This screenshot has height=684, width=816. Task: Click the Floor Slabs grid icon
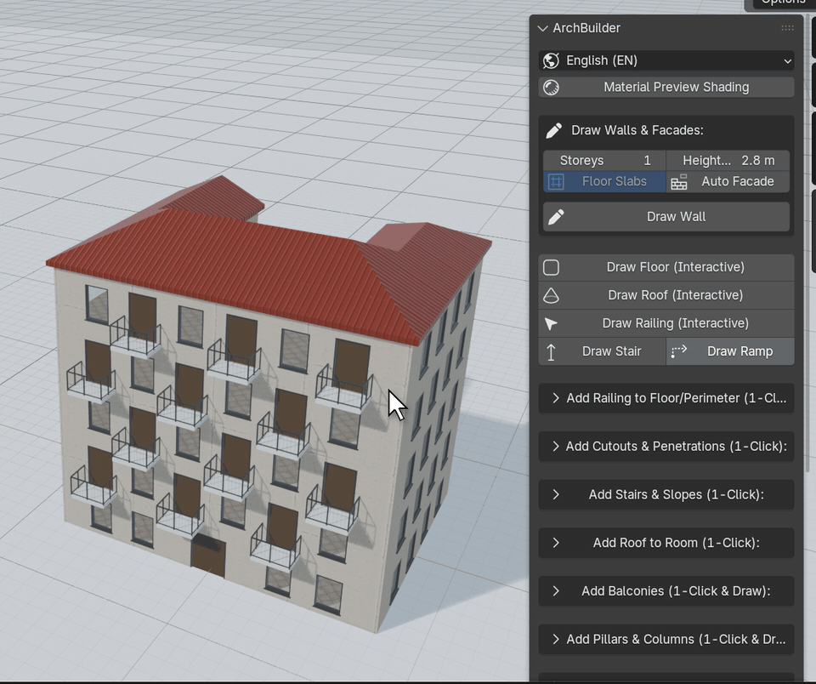(556, 182)
